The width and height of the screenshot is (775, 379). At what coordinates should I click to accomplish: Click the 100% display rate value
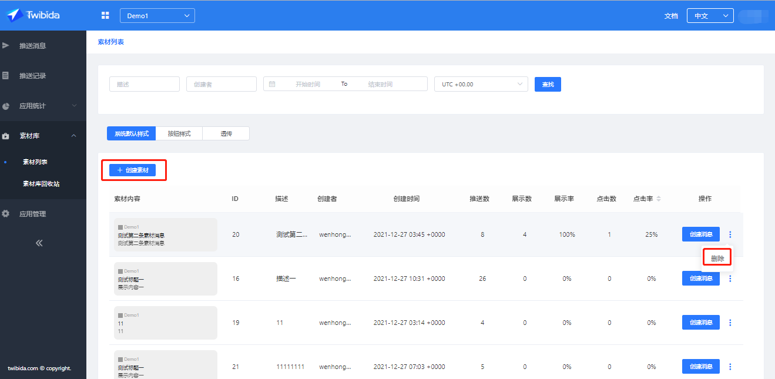click(x=567, y=234)
